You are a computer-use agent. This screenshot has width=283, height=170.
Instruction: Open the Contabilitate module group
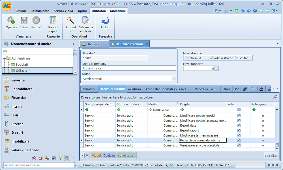pos(22,89)
